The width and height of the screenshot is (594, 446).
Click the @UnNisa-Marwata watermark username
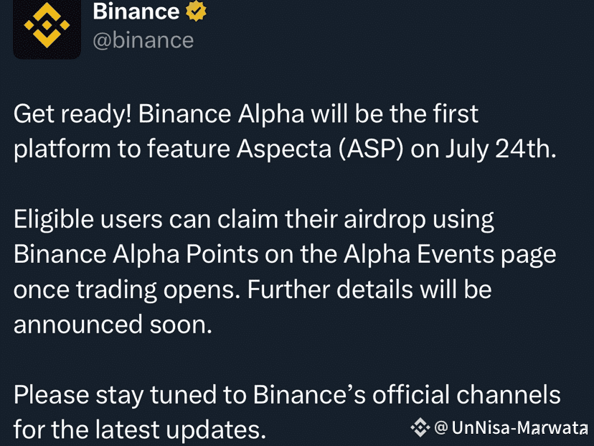512,429
